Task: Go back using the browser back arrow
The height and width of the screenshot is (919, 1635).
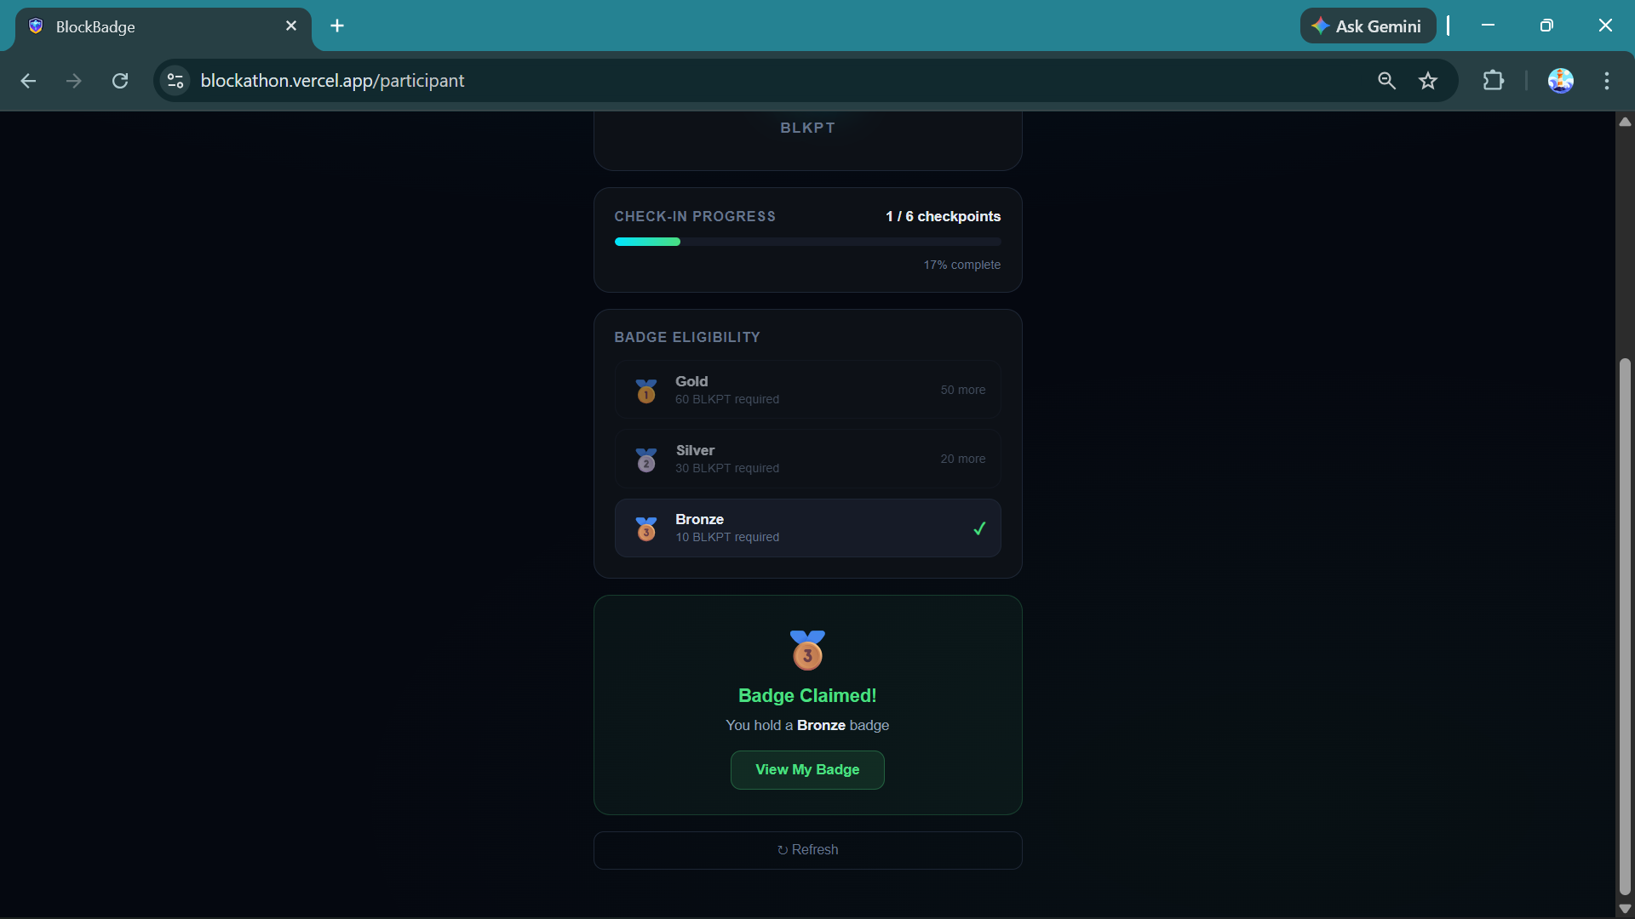Action: [x=28, y=81]
